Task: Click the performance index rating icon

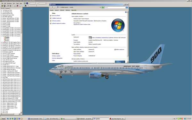Action: coord(90,37)
